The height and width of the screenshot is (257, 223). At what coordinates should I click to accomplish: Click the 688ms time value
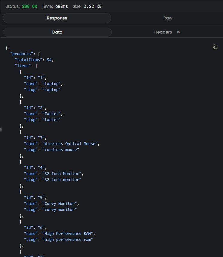(x=62, y=6)
